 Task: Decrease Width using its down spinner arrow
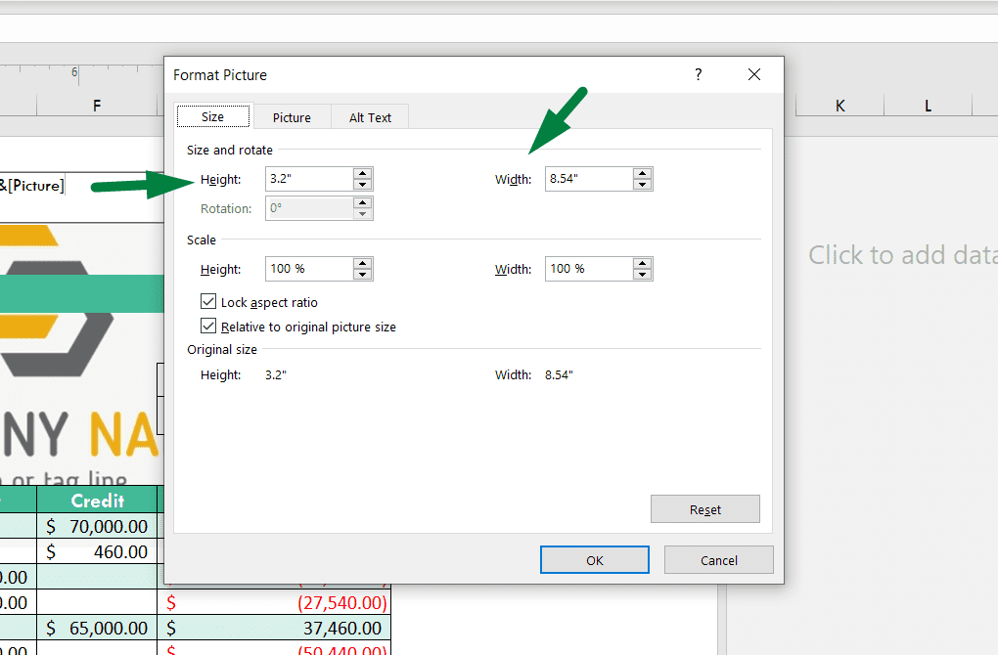pyautogui.click(x=643, y=184)
